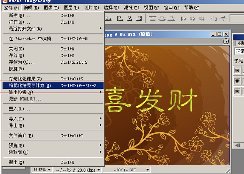This screenshot has width=244, height=174.
Task: Open the 文件 menu in the menu bar
Action: click(12, 8)
